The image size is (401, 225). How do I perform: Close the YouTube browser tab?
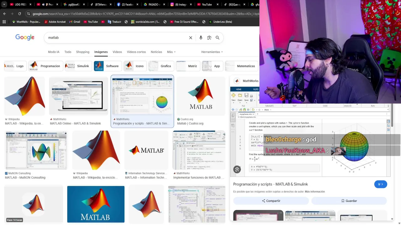217,4
